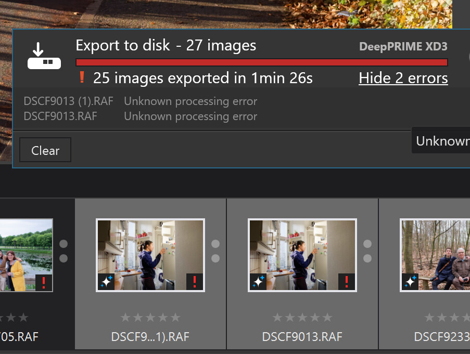Click red error badge on the lake photo thumbnail

44,282
